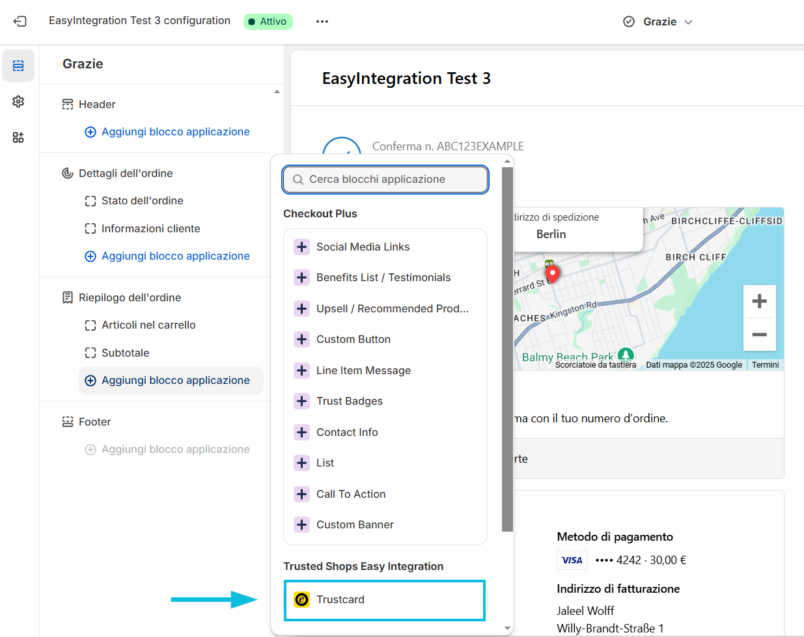Click Aggiungi blocco applicazione under Header
Image resolution: width=804 pixels, height=637 pixels.
pos(168,131)
